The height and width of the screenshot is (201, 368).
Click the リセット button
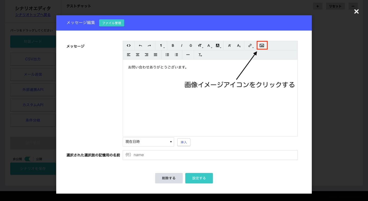(x=335, y=6)
